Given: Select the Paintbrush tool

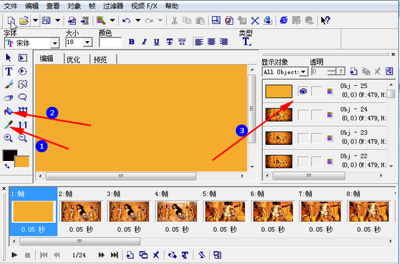Looking at the screenshot, I should coord(9,84).
